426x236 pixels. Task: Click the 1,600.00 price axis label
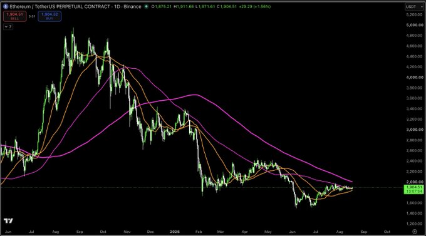(415, 203)
